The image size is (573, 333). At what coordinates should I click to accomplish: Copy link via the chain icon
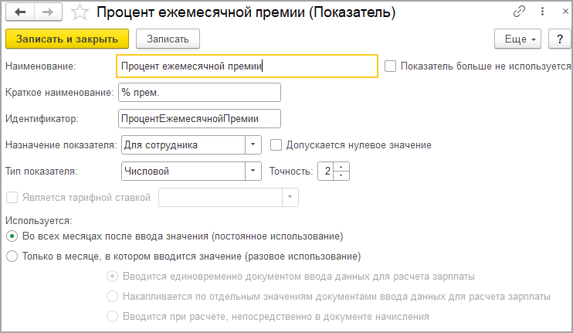point(520,13)
